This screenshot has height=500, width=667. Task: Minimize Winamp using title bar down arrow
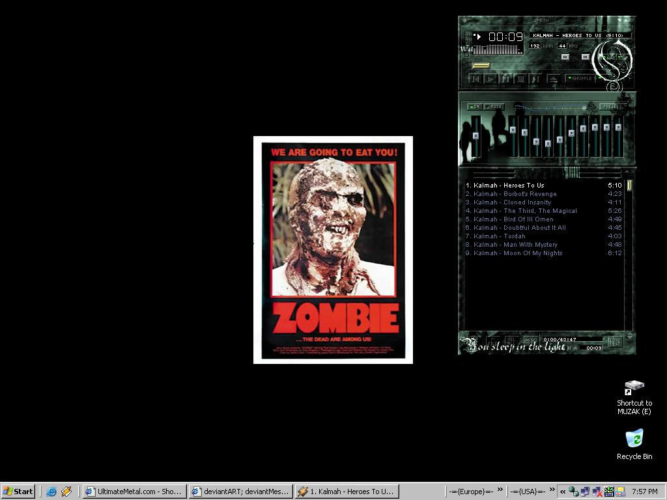619,20
